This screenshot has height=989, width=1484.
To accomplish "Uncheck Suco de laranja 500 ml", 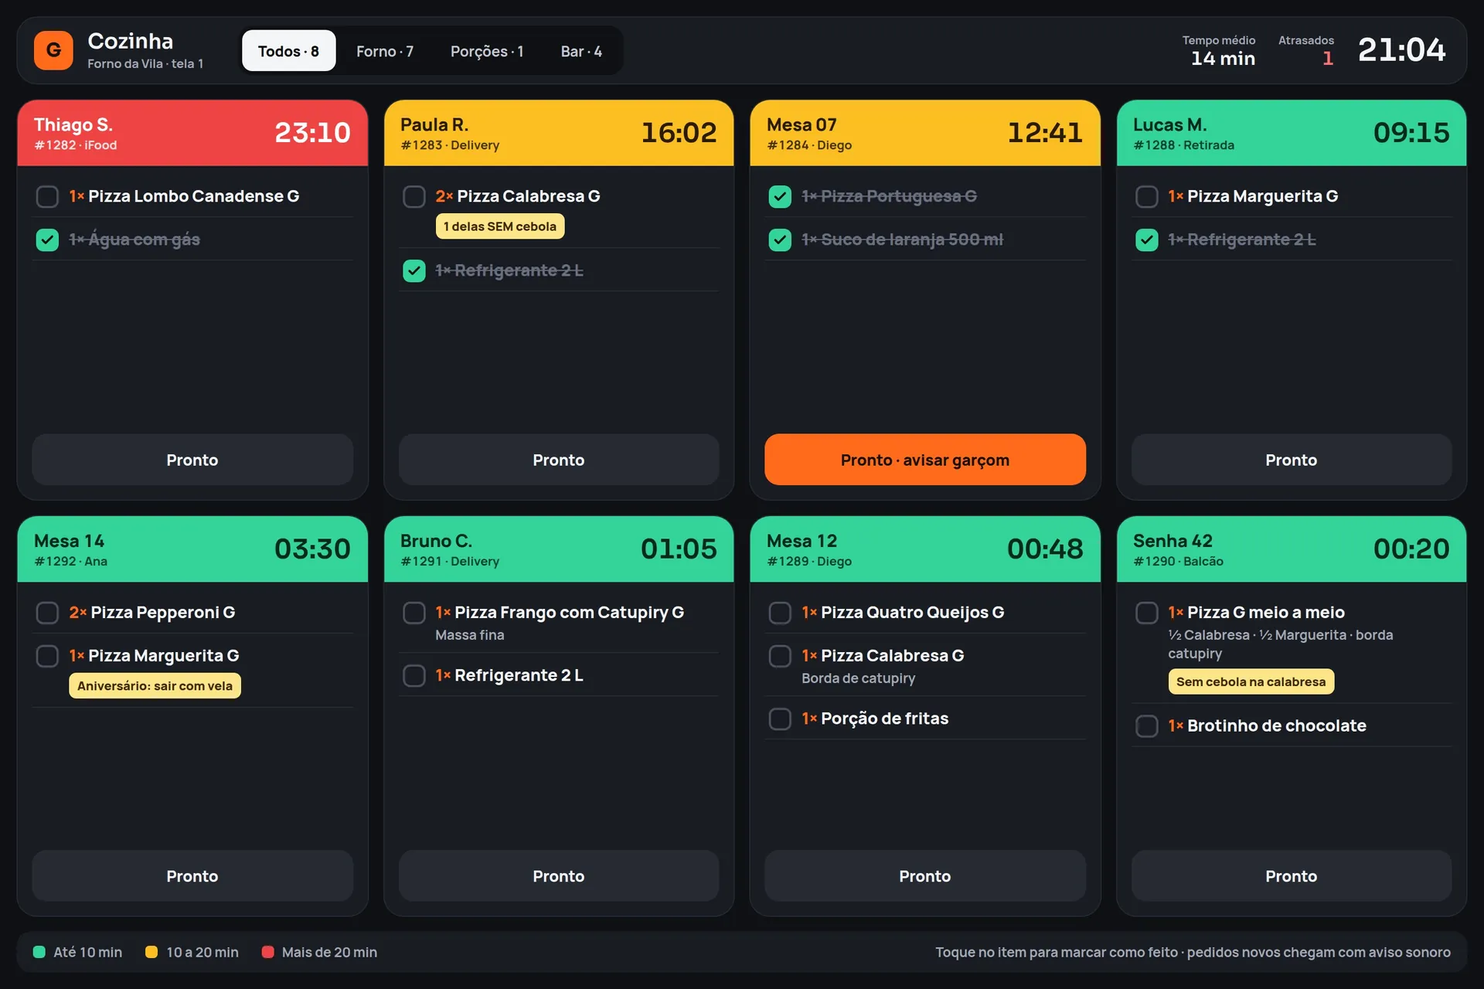I will pyautogui.click(x=780, y=240).
